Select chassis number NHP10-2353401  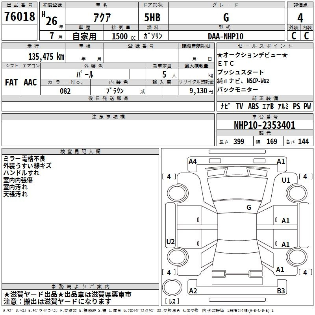pyautogui.click(x=265, y=125)
